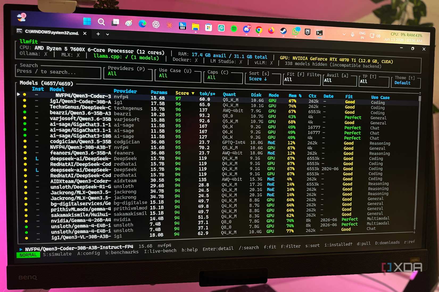Launch Microsoft Edge from the taskbar
The image size is (439, 292).
(142, 24)
